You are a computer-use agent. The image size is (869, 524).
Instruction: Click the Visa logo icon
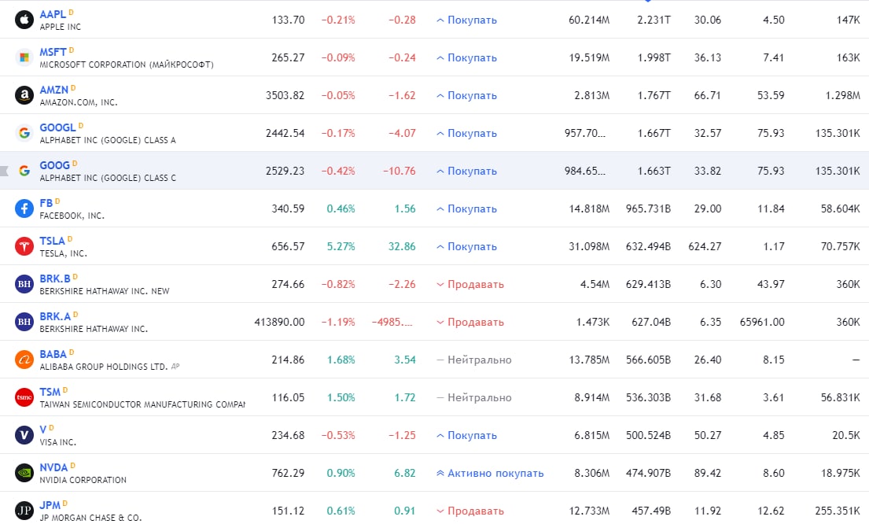(x=24, y=435)
